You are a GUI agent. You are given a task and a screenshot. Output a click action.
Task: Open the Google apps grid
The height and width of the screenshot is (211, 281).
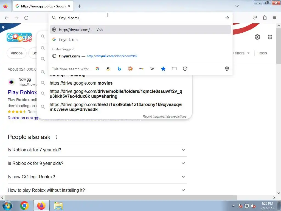point(270,37)
